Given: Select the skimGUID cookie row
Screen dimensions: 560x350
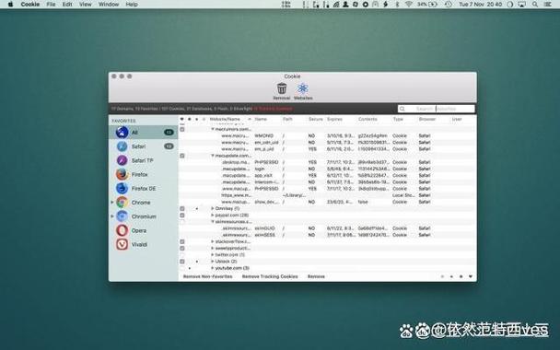Looking at the screenshot, I should coord(327,228).
